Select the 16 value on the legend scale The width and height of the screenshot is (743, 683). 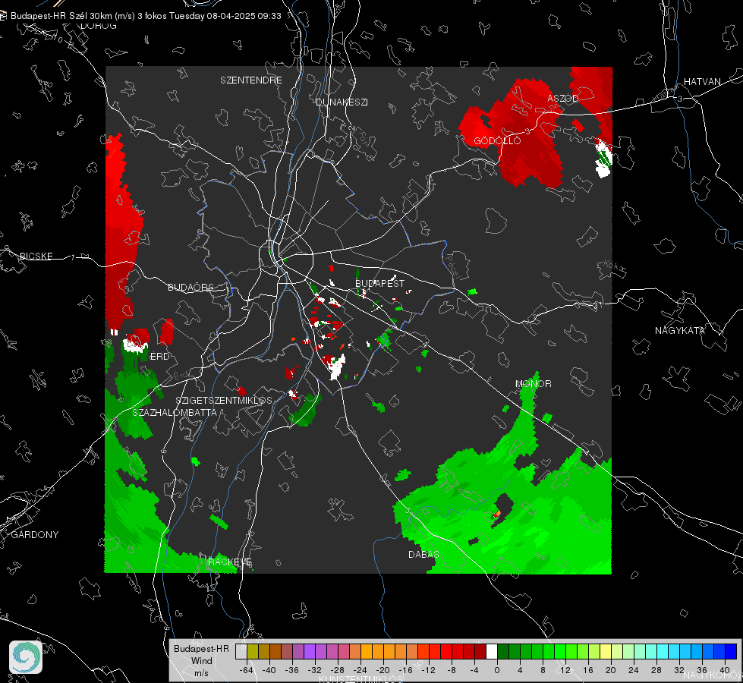click(x=588, y=670)
